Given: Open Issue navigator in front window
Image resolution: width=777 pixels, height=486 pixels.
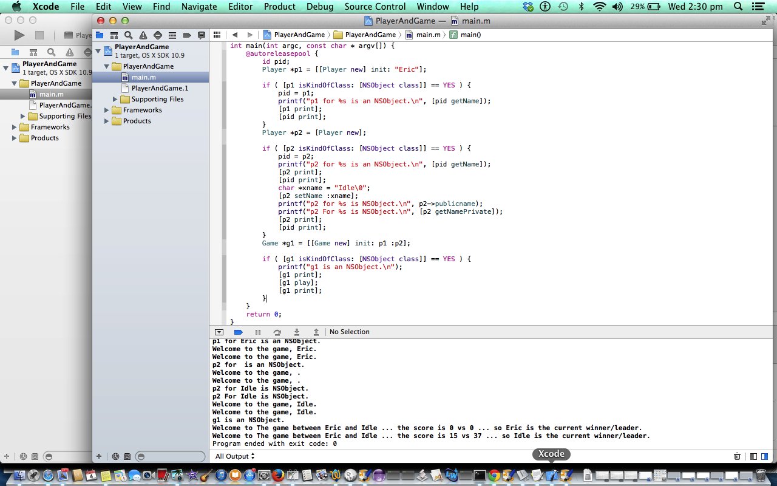Looking at the screenshot, I should tap(143, 35).
